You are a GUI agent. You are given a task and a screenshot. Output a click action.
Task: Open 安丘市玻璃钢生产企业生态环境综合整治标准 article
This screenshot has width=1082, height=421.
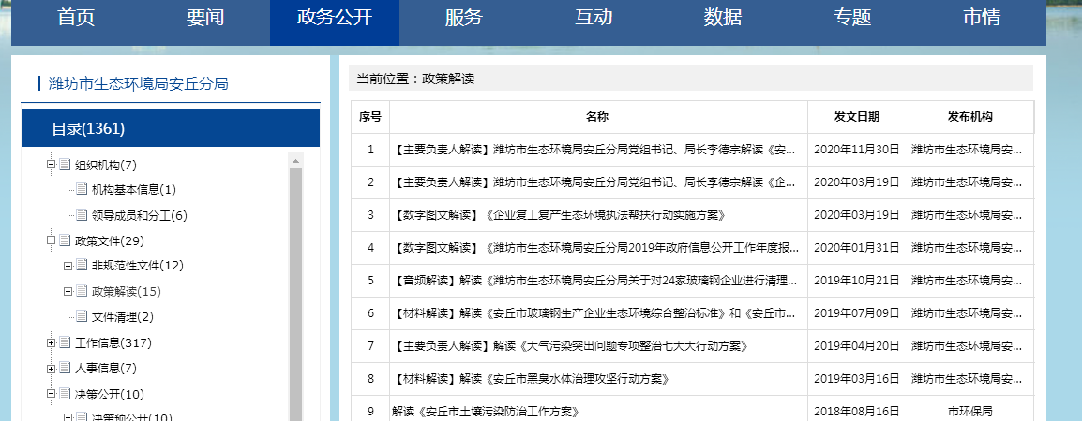pos(594,314)
